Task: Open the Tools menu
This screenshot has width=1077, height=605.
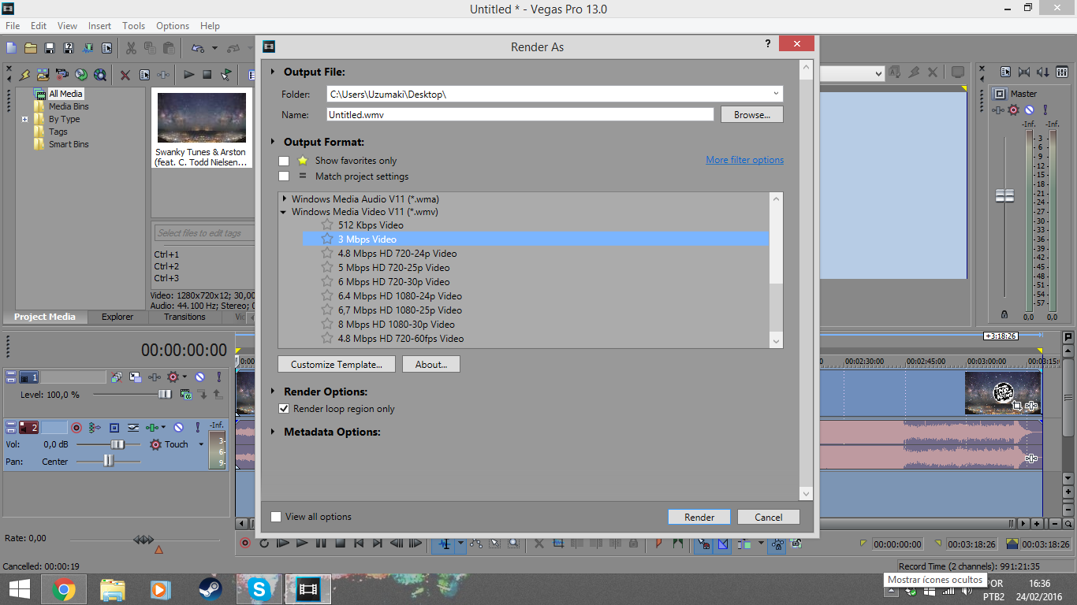Action: [133, 26]
